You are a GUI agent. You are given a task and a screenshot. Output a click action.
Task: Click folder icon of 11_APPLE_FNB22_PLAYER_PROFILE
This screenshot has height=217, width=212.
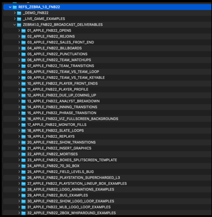(x=23, y=89)
